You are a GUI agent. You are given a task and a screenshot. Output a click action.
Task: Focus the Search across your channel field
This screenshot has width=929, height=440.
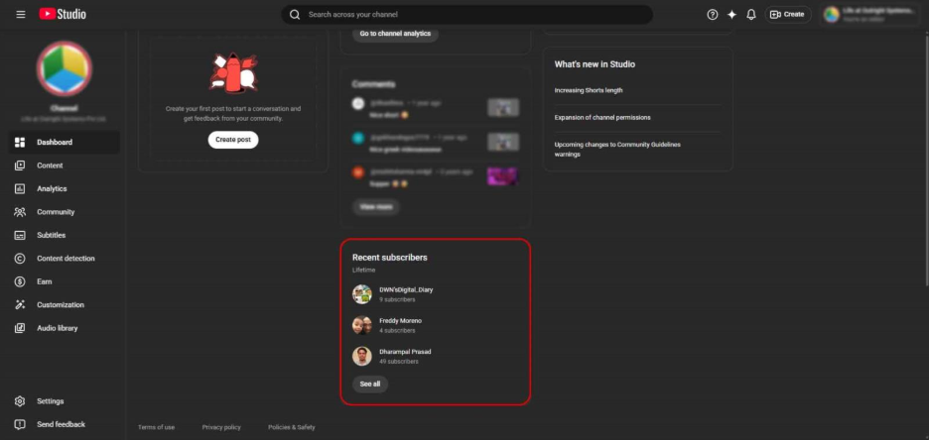coord(466,14)
